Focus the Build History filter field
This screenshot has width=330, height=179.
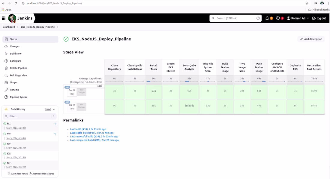pyautogui.click(x=30, y=116)
